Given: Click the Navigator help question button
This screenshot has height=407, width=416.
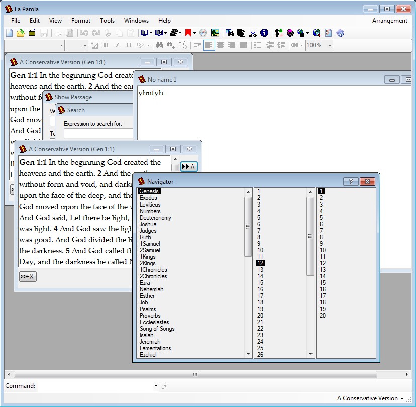Looking at the screenshot, I should pos(351,181).
